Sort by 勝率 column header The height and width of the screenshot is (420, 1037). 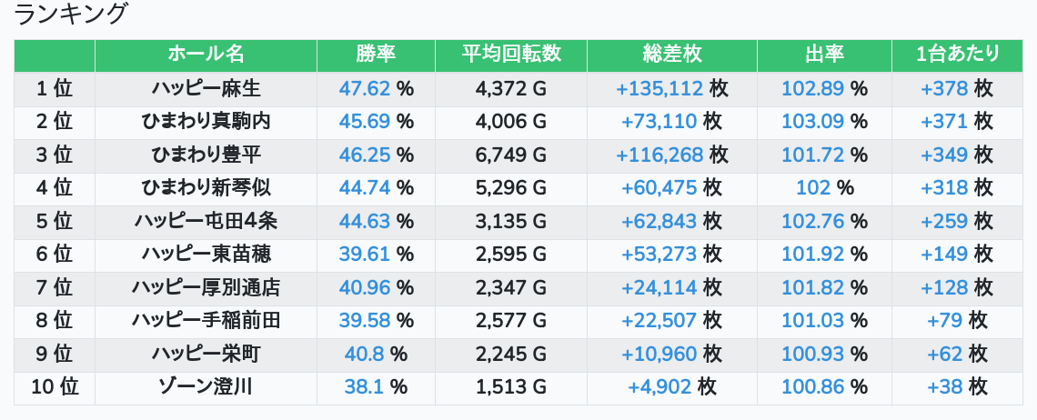[376, 55]
